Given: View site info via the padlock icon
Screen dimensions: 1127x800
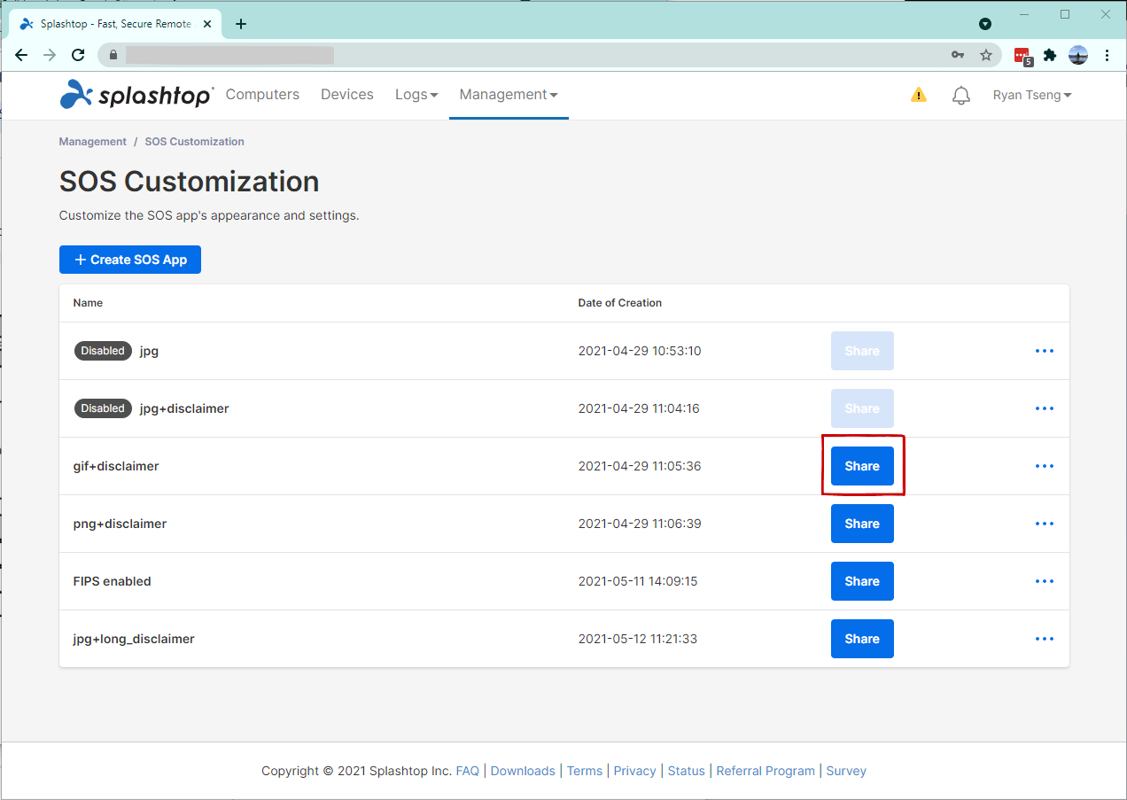Looking at the screenshot, I should (x=113, y=55).
